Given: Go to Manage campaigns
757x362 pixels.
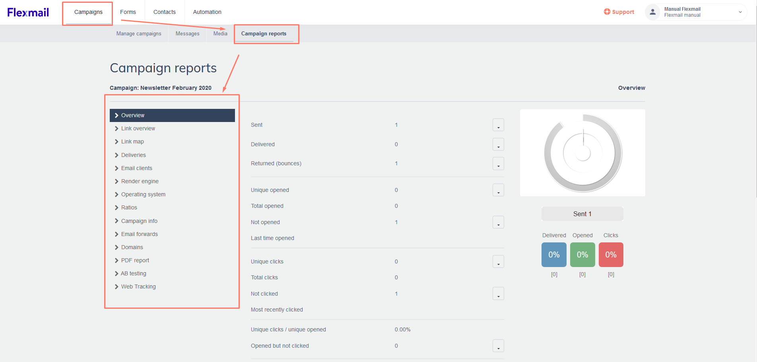Looking at the screenshot, I should [x=139, y=34].
